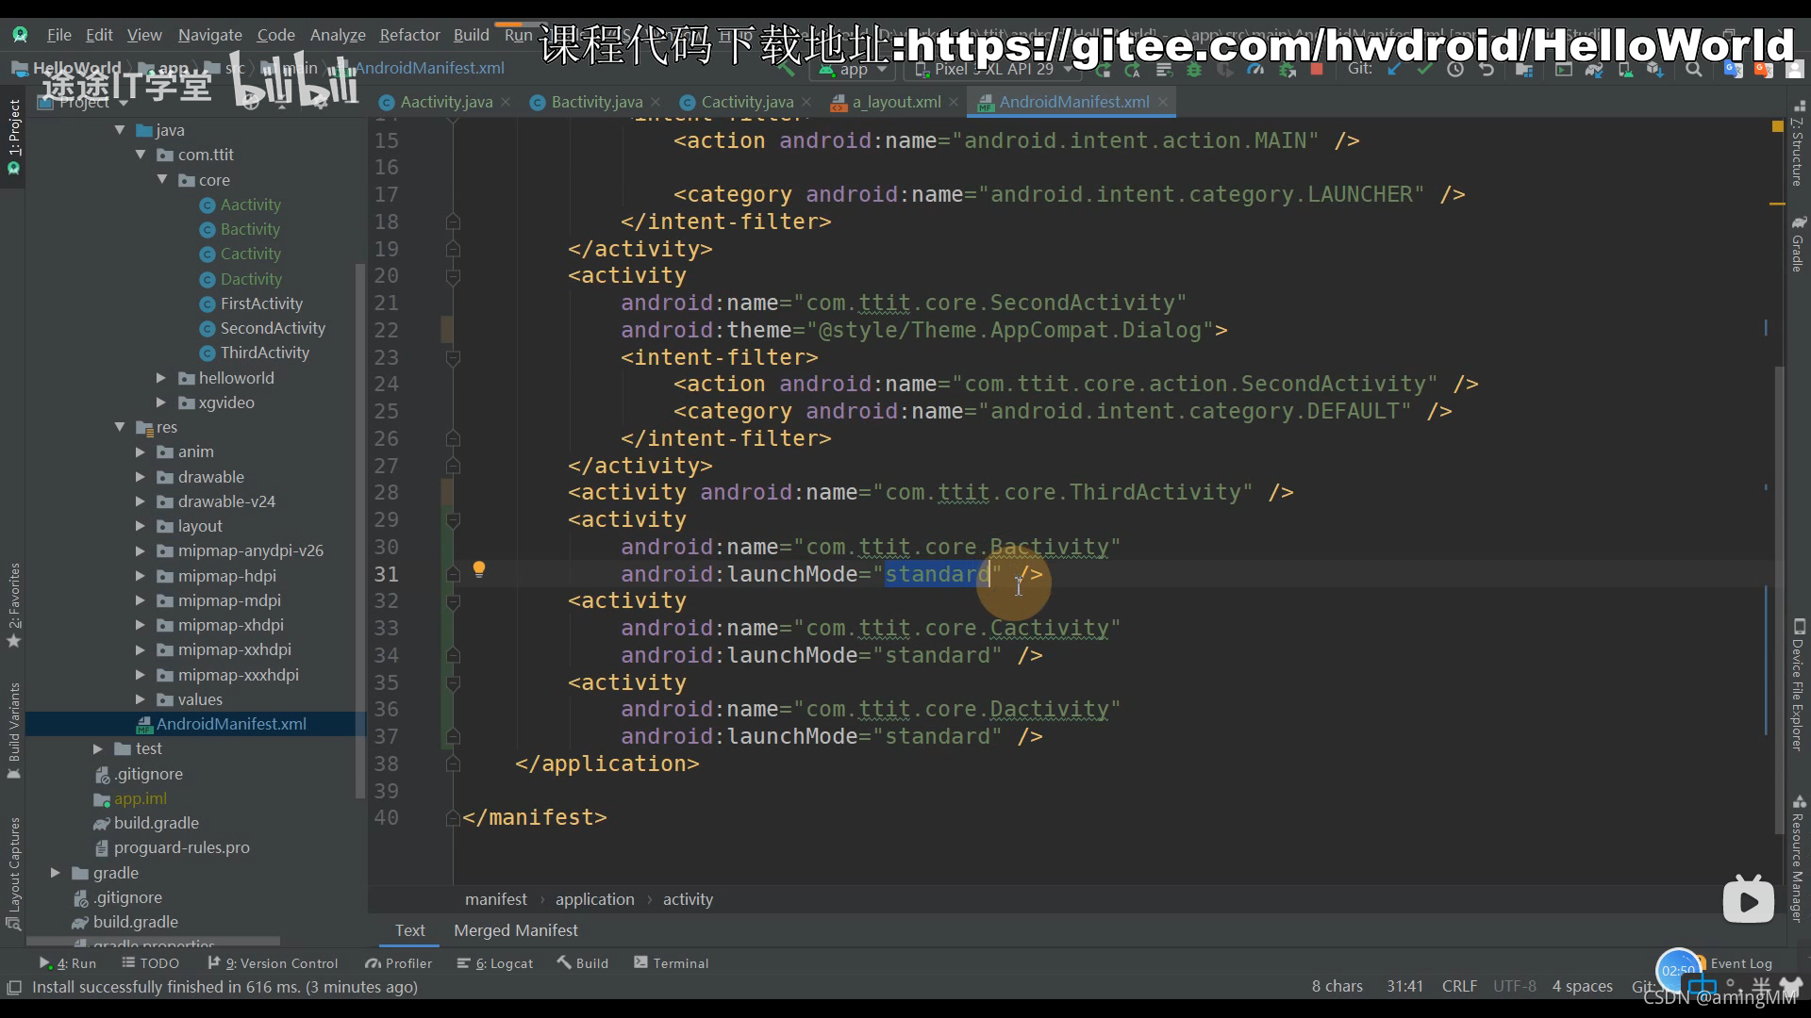Select proguard-rules.pro file
The image size is (1811, 1018).
pos(182,847)
